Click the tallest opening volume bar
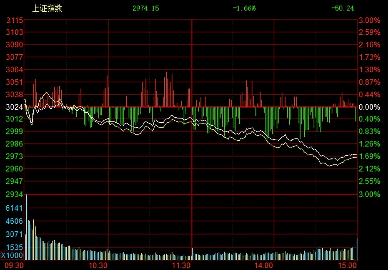 point(27,228)
